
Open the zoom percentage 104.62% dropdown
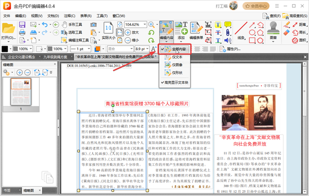point(145,25)
